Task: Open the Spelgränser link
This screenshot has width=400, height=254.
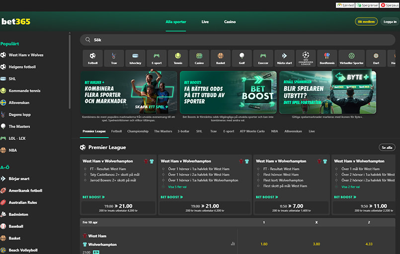Action: 367,5
